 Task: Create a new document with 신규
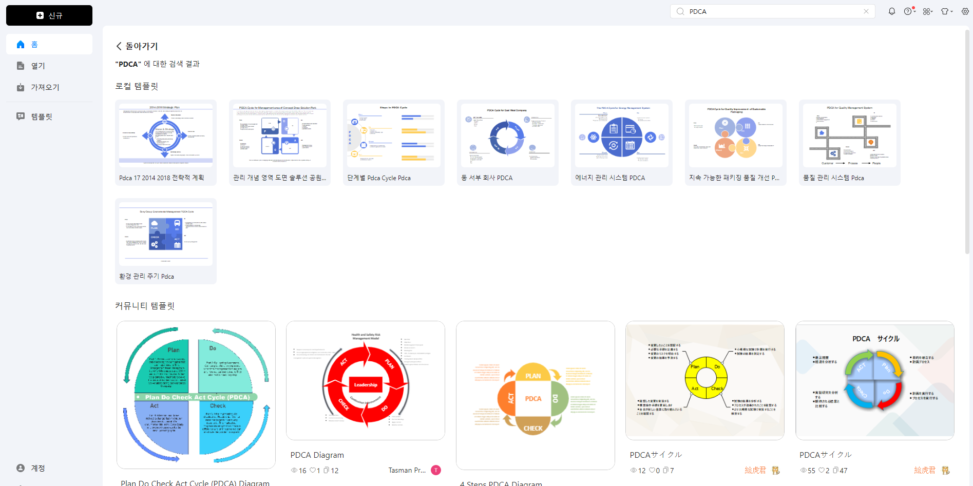[x=49, y=15]
